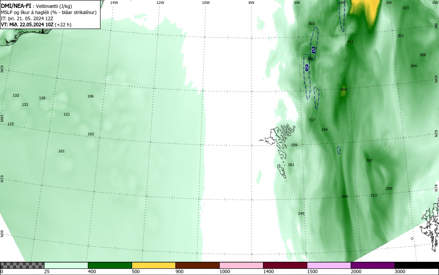Click the legend scale value 1500
Image resolution: width=439 pixels, height=275 pixels.
[x=312, y=271]
